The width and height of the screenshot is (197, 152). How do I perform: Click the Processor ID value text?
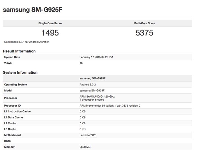pyautogui.click(x=110, y=105)
